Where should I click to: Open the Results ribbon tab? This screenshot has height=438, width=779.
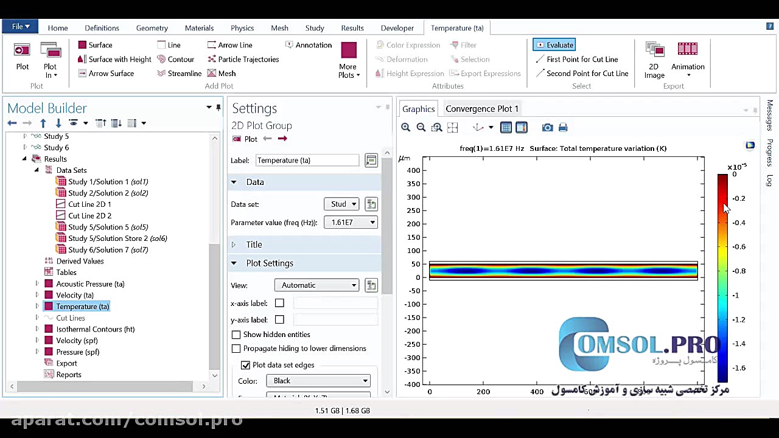352,28
